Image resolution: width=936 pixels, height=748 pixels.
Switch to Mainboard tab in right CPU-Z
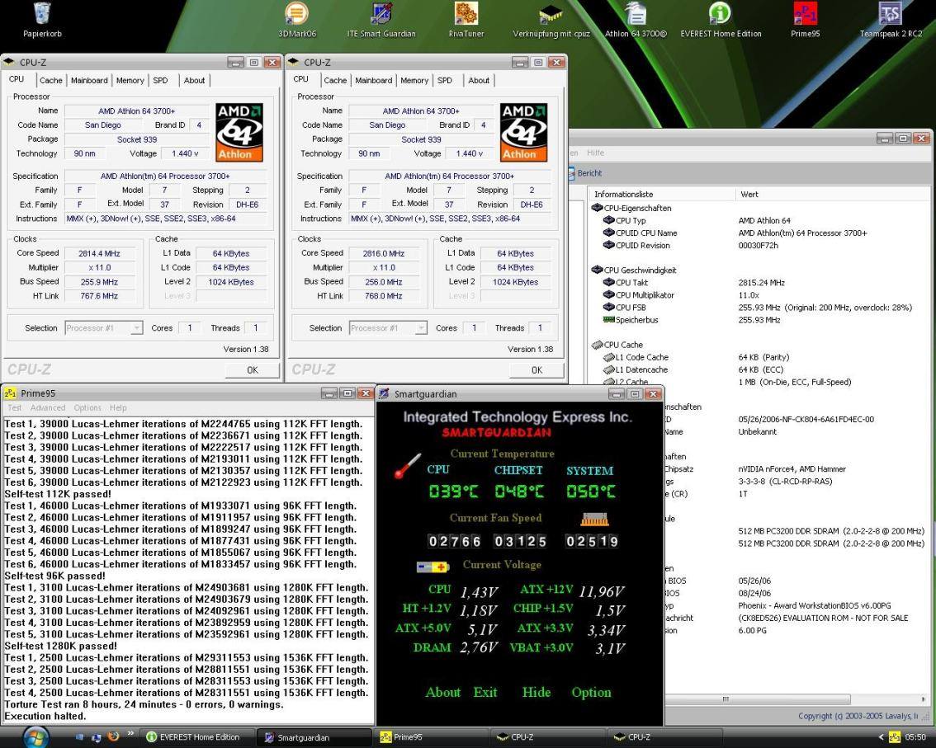pyautogui.click(x=374, y=81)
